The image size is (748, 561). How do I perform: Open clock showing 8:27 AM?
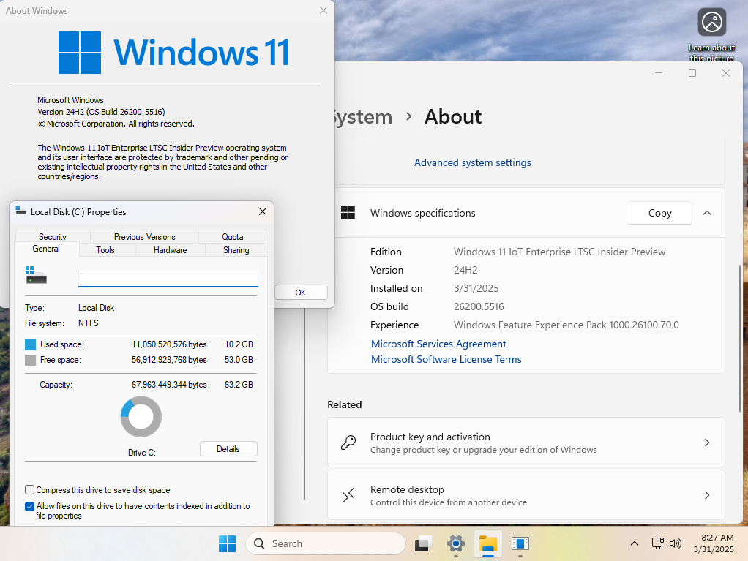click(x=714, y=543)
